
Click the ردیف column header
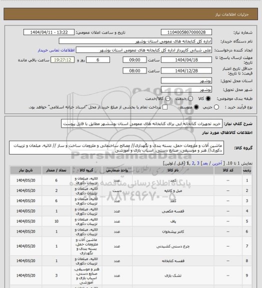point(247,170)
